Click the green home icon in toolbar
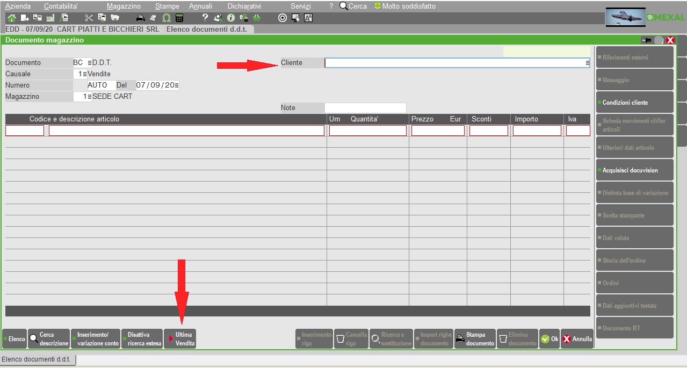687x368 pixels. click(x=11, y=18)
